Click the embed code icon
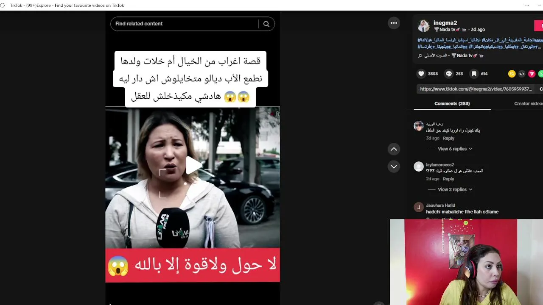 click(522, 74)
